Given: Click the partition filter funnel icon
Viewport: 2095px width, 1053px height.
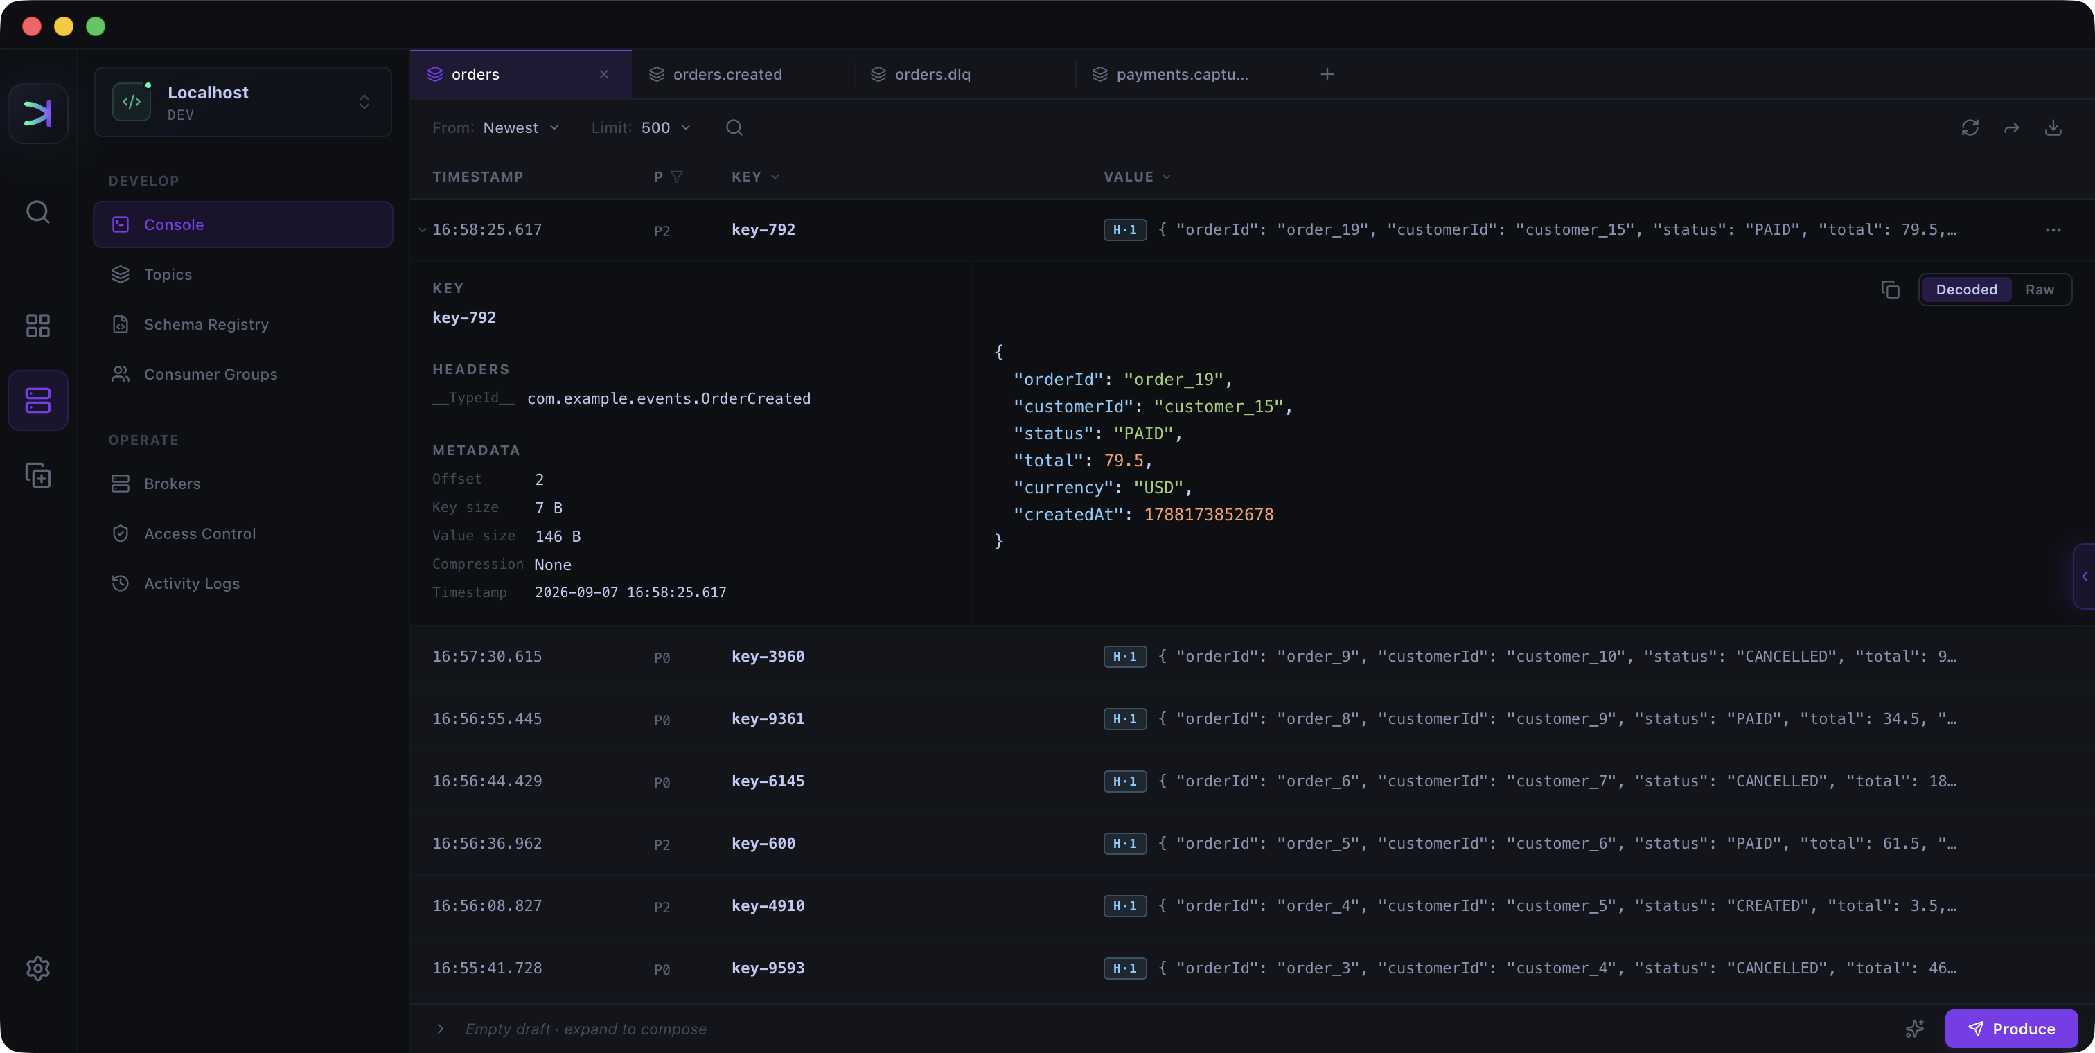Looking at the screenshot, I should pyautogui.click(x=677, y=177).
